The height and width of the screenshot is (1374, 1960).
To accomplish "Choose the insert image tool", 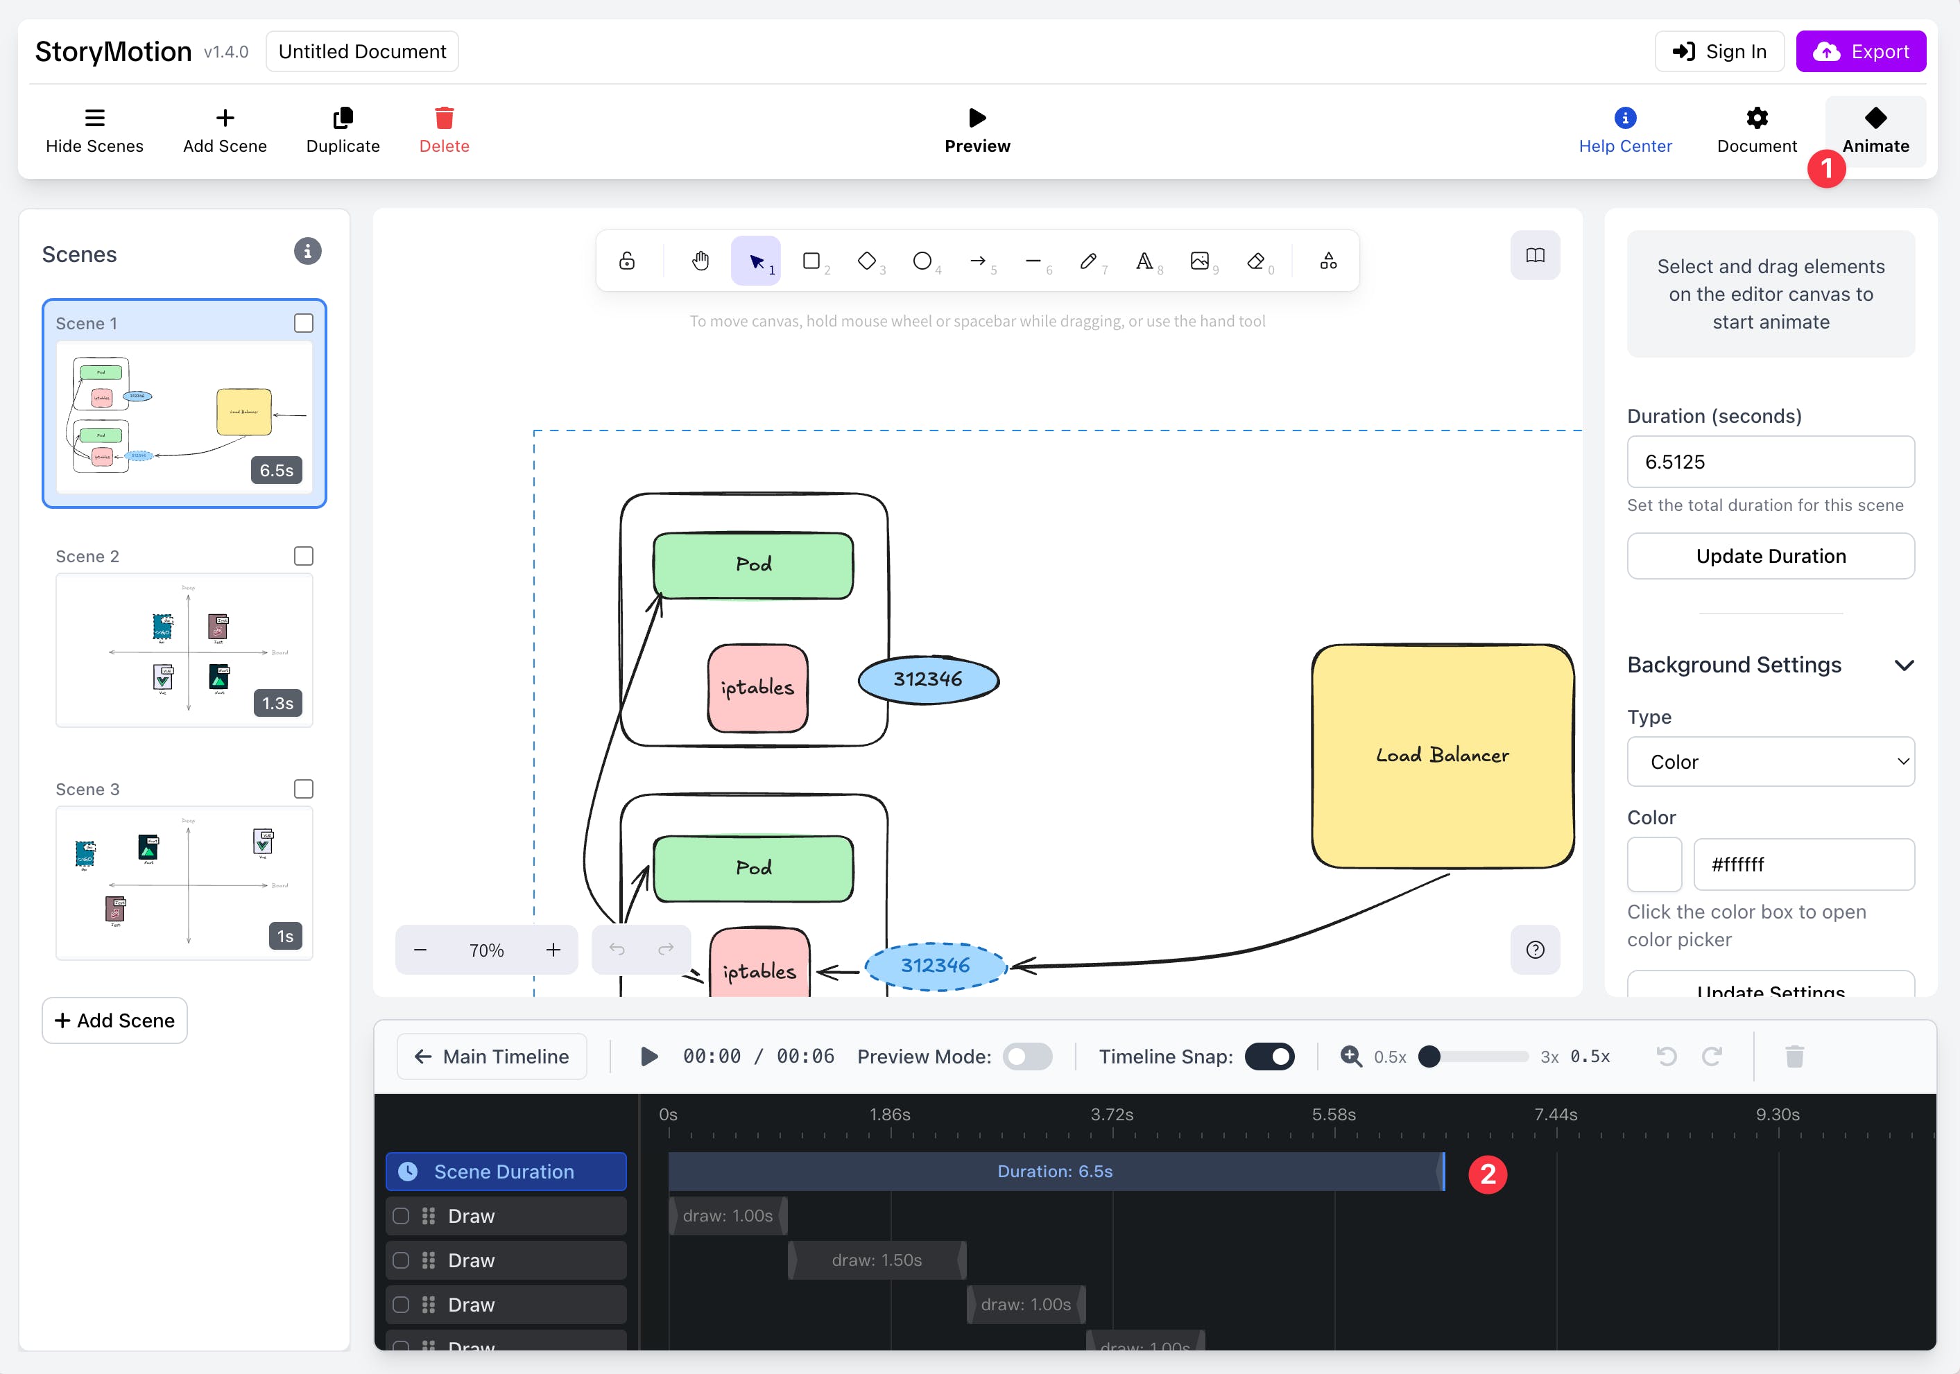I will coord(1199,260).
